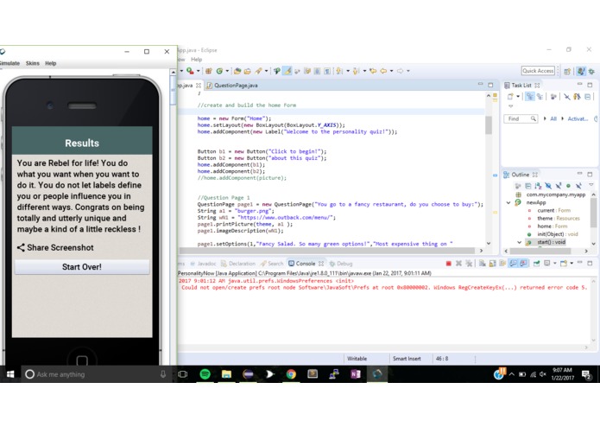Switch to the QuestionPage.java editor tab
This screenshot has height=427, width=600.
point(232,86)
